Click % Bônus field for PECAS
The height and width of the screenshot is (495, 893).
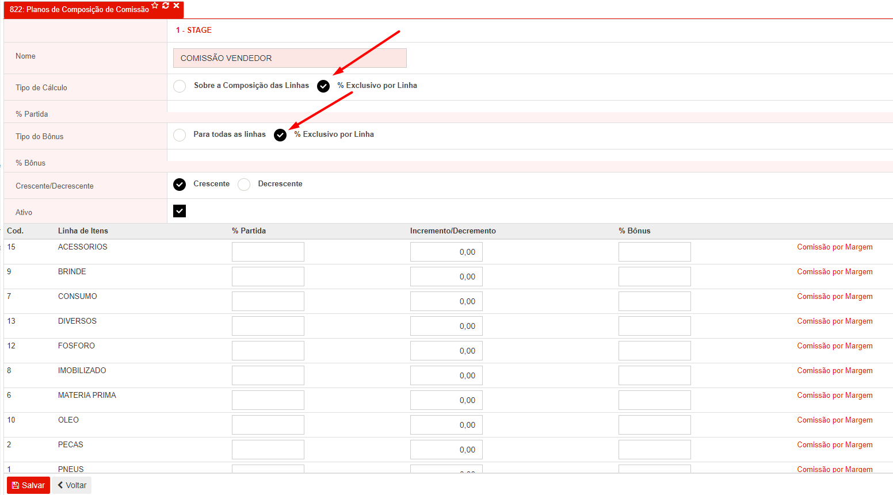pyautogui.click(x=655, y=450)
